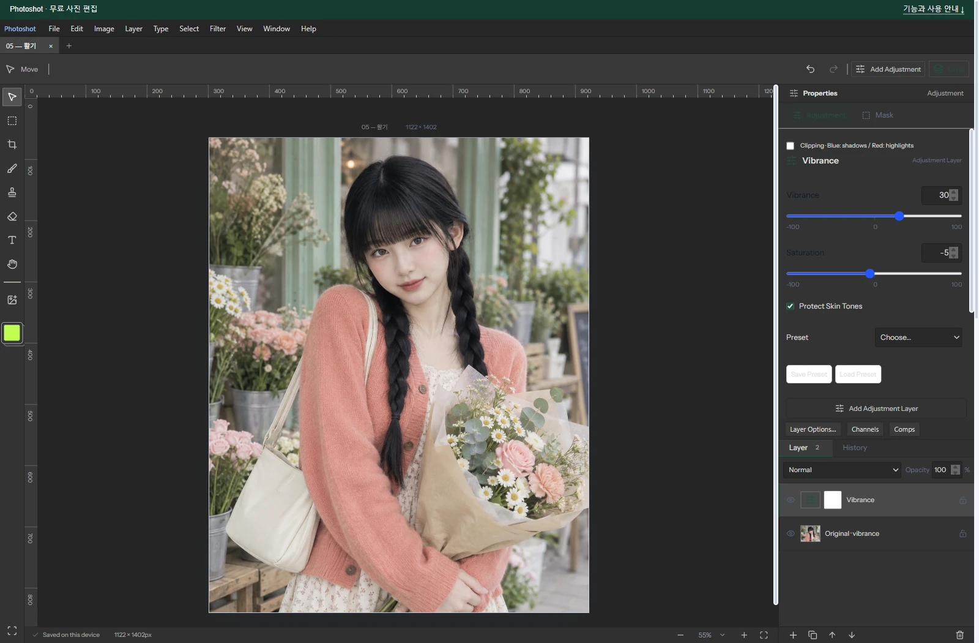Viewport: 979px width, 643px height.
Task: Click the Add Adjustment button
Action: click(888, 69)
